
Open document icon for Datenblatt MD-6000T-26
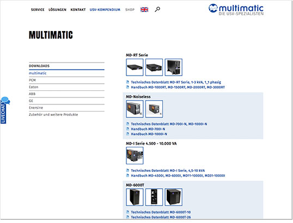(128, 217)
